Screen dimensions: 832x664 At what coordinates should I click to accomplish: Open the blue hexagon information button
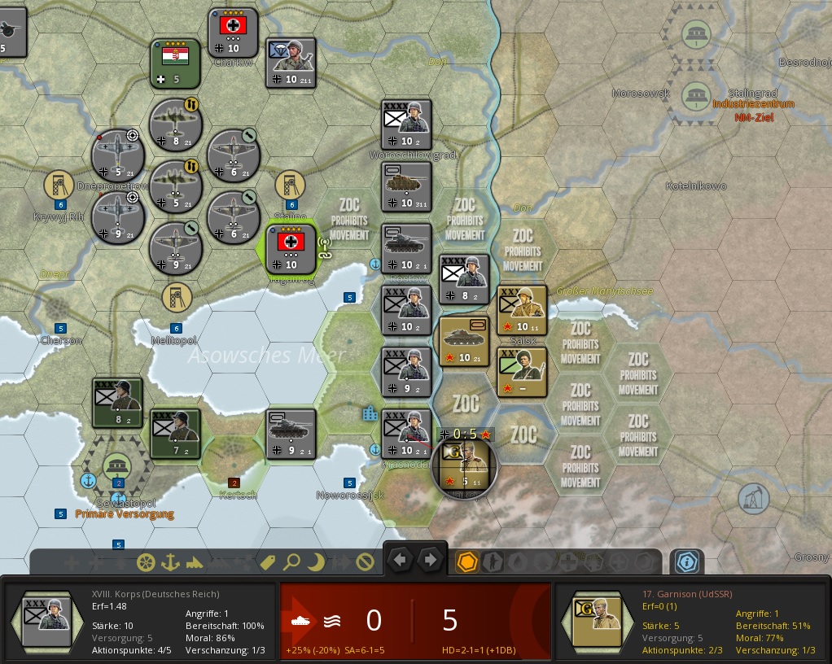(686, 561)
